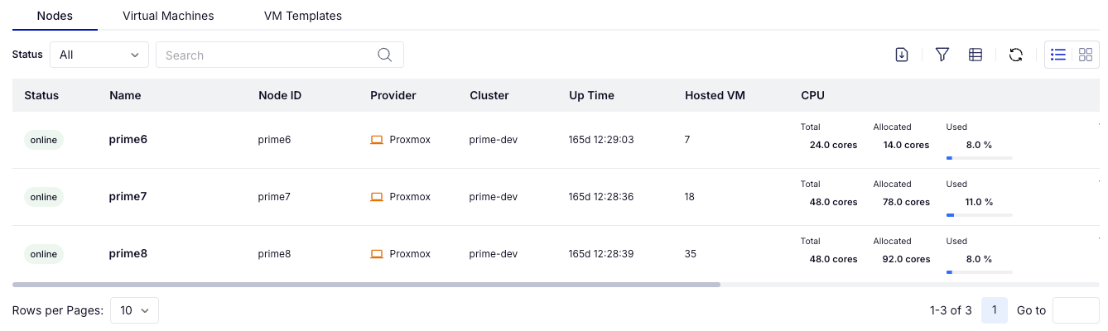The image size is (1108, 331).
Task: Expand the Rows per Pages dropdown
Action: [134, 310]
